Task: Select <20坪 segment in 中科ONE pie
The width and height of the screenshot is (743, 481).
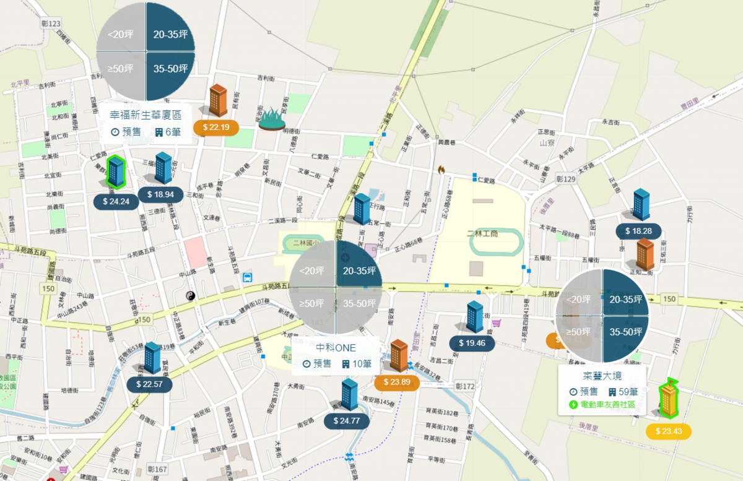Action: point(312,271)
